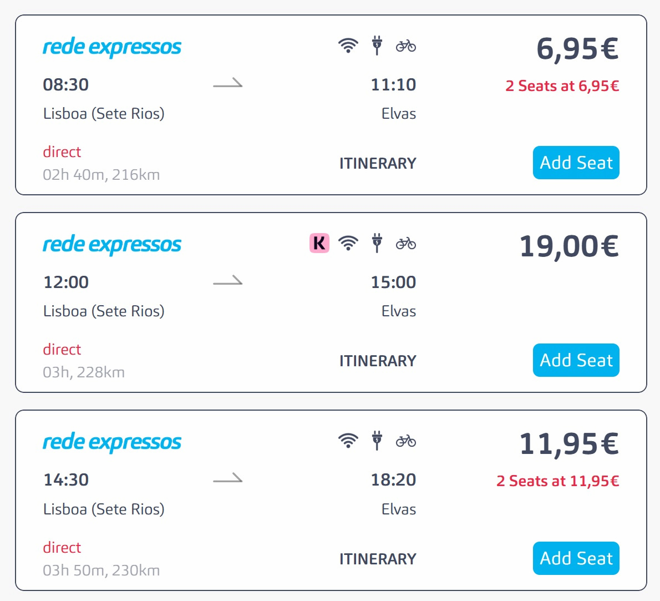The height and width of the screenshot is (601, 660).
Task: Expand ITINERARY for the 12:00 trip
Action: coord(378,361)
